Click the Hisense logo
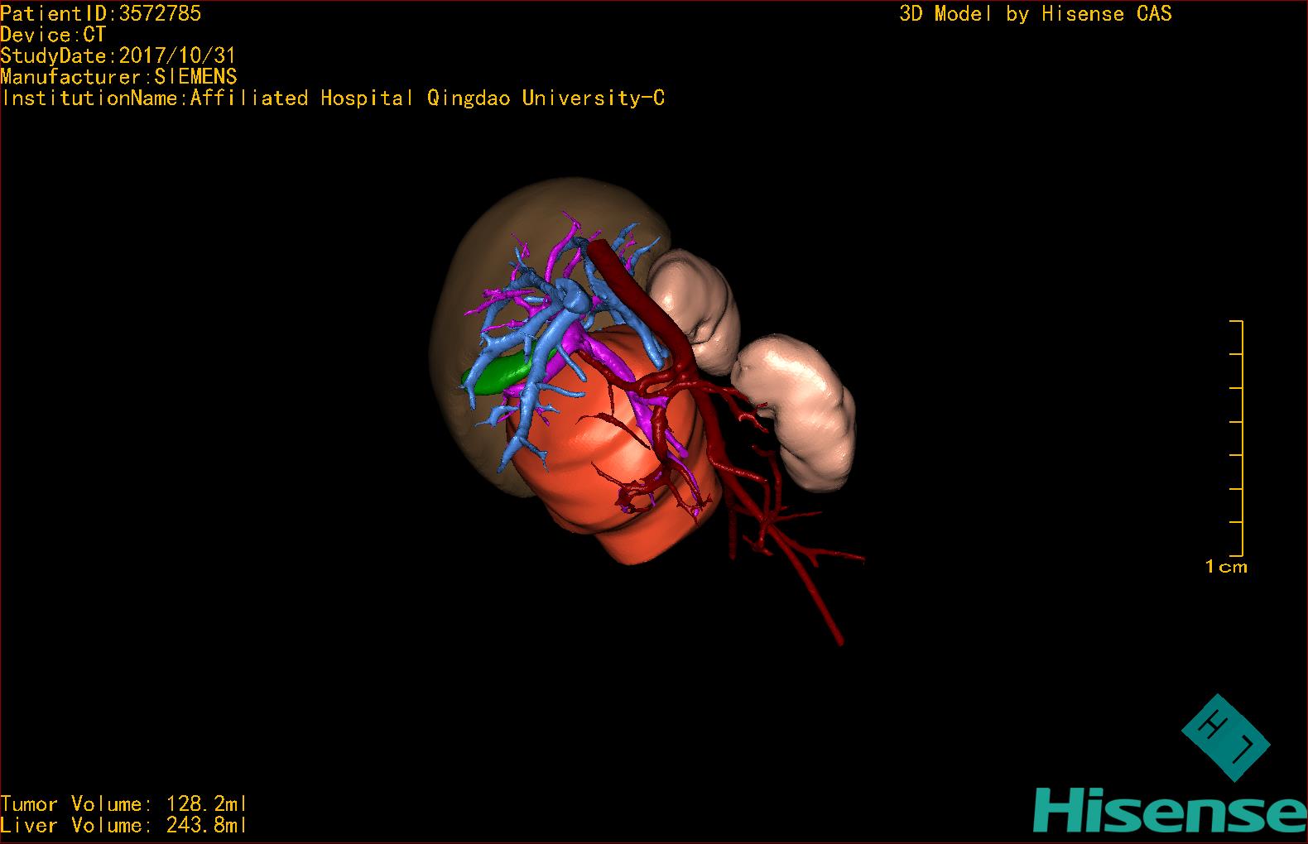 click(1171, 810)
